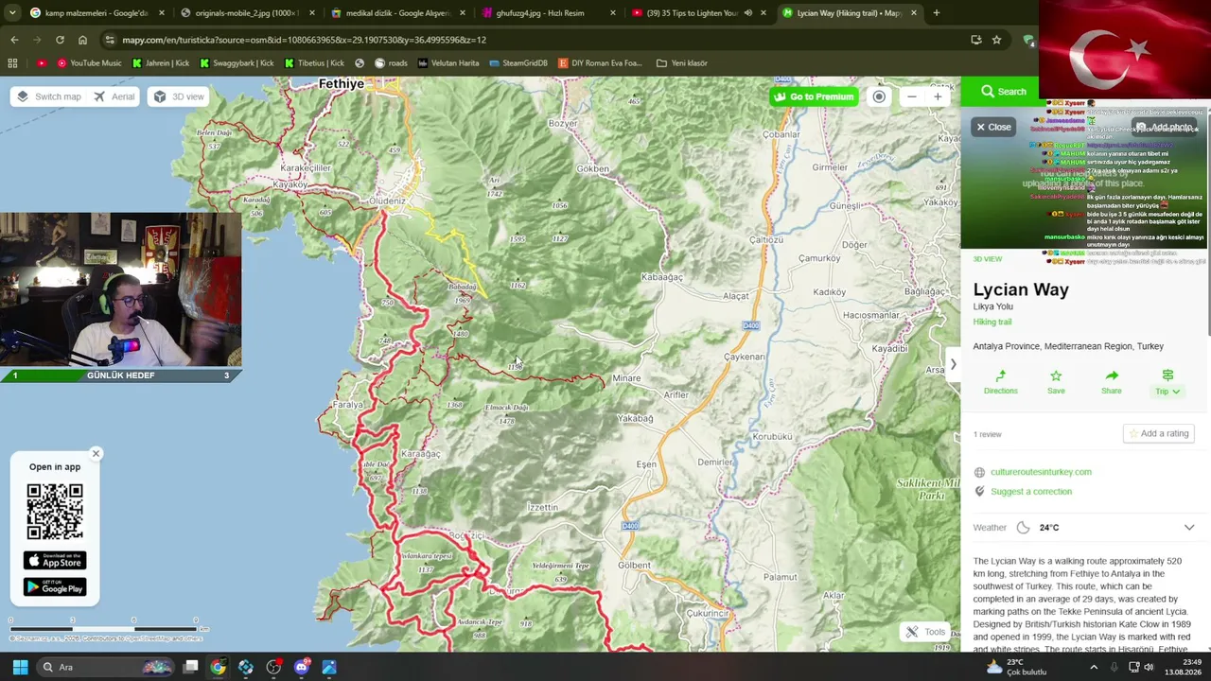Open the map Tools menu
This screenshot has height=681, width=1211.
coord(925,632)
